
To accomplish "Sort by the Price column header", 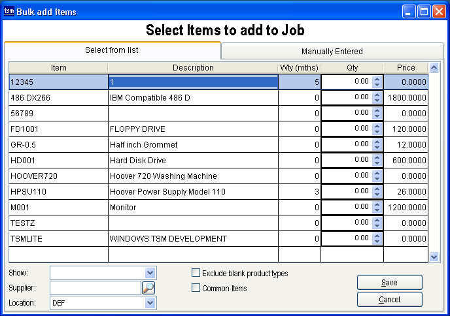I will (x=406, y=68).
